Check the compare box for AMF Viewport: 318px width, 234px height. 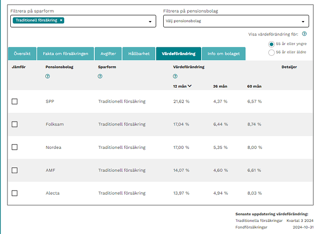coord(15,170)
